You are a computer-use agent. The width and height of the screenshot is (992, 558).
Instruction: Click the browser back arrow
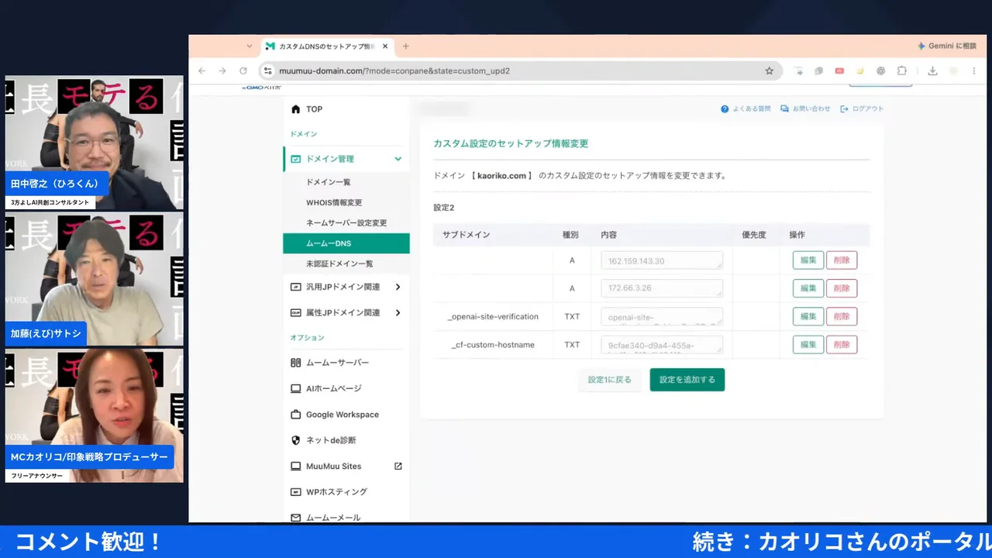pyautogui.click(x=202, y=71)
